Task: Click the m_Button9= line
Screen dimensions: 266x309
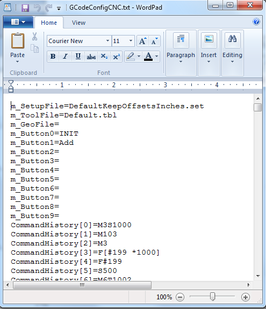Action: point(35,216)
